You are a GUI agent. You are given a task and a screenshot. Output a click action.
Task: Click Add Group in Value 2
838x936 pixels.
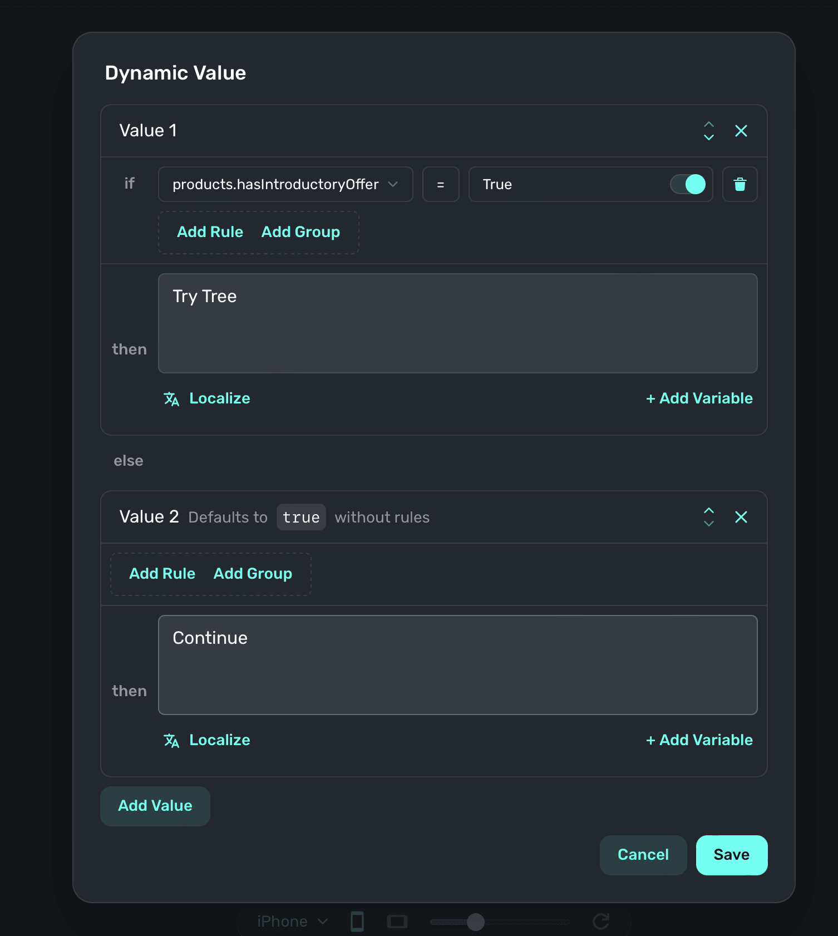[253, 574]
